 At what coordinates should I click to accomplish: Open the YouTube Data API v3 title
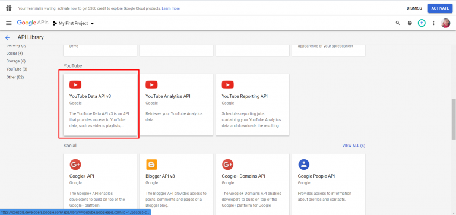pyautogui.click(x=90, y=96)
